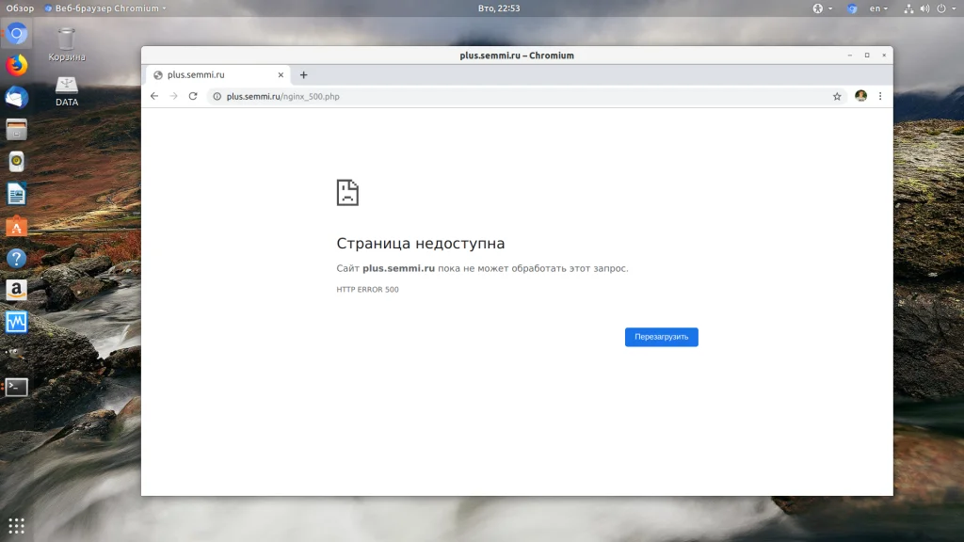Show applications grid in the dock

click(17, 526)
